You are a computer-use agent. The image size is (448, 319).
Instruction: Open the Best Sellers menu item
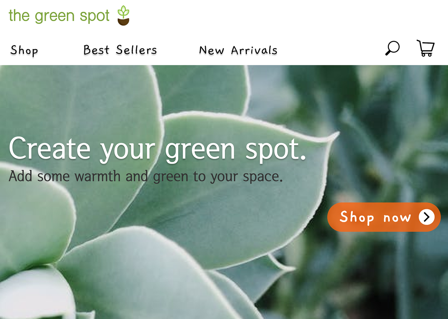tap(120, 50)
